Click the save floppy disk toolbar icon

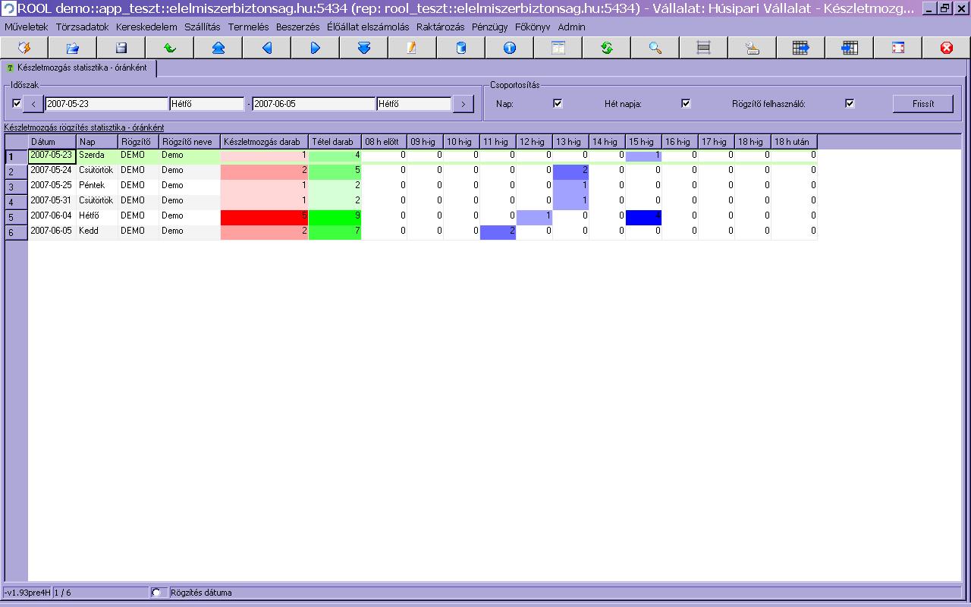pyautogui.click(x=121, y=48)
